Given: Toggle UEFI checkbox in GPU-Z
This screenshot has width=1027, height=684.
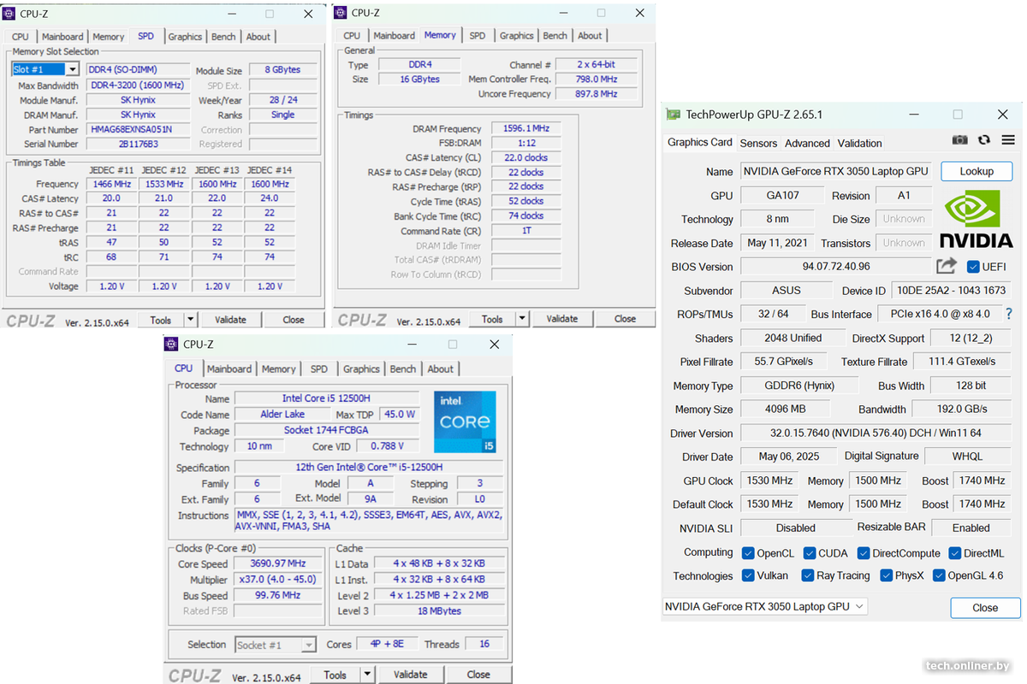Looking at the screenshot, I should (973, 267).
